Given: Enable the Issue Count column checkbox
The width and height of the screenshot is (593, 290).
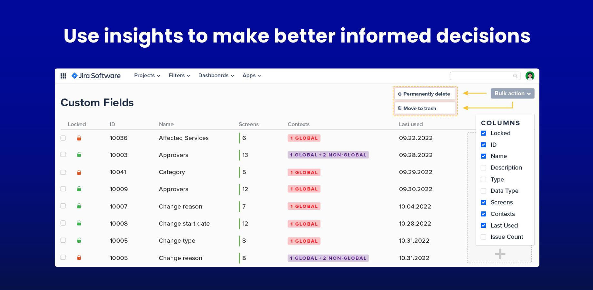Looking at the screenshot, I should (483, 237).
